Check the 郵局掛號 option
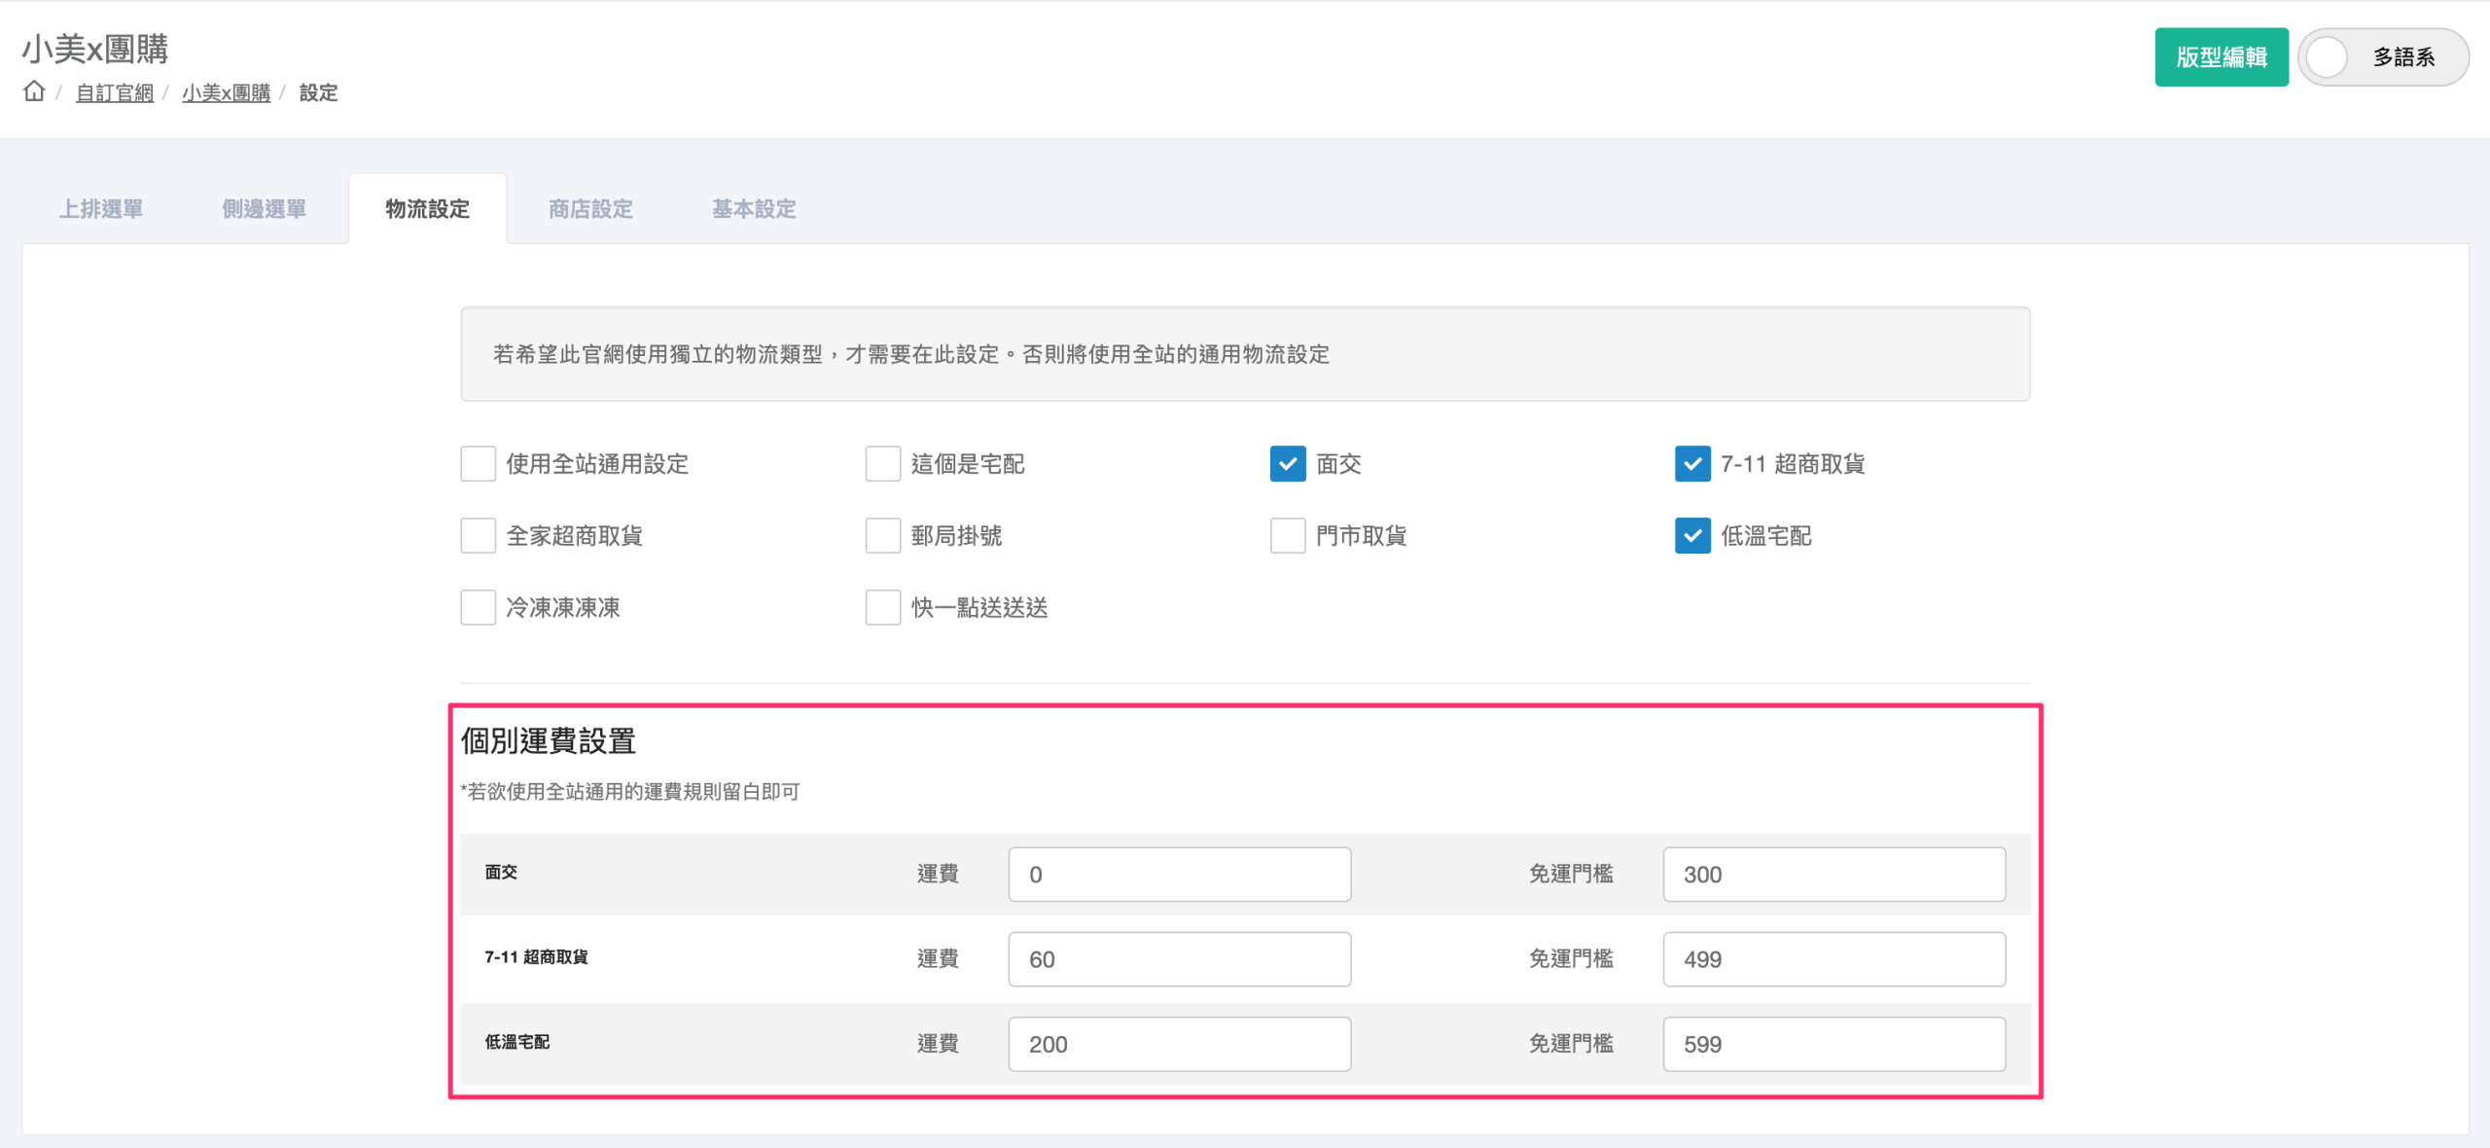The width and height of the screenshot is (2490, 1148). 882,536
